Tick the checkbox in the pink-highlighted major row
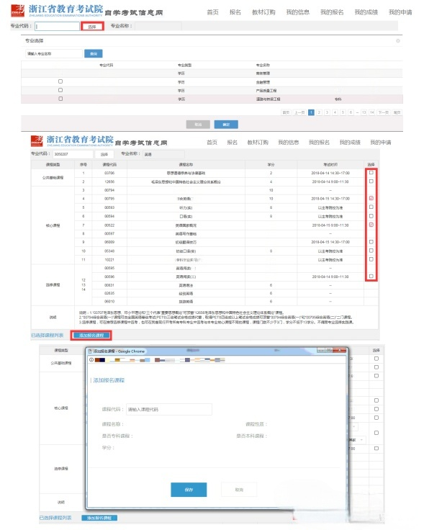The image size is (424, 530). pos(60,99)
